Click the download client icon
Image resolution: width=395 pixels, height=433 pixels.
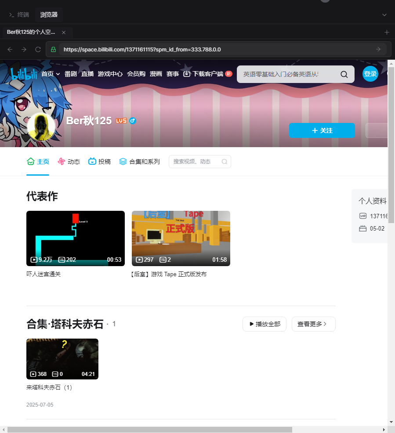coord(186,74)
